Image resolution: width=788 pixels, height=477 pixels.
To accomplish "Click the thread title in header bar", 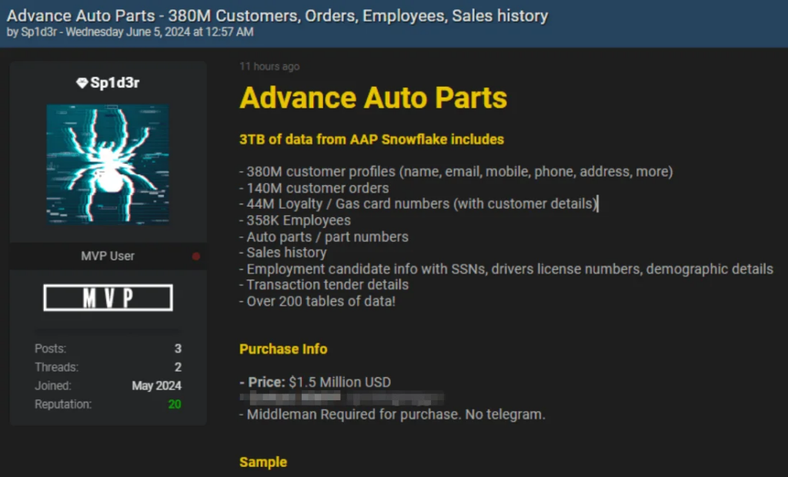I will coord(277,15).
